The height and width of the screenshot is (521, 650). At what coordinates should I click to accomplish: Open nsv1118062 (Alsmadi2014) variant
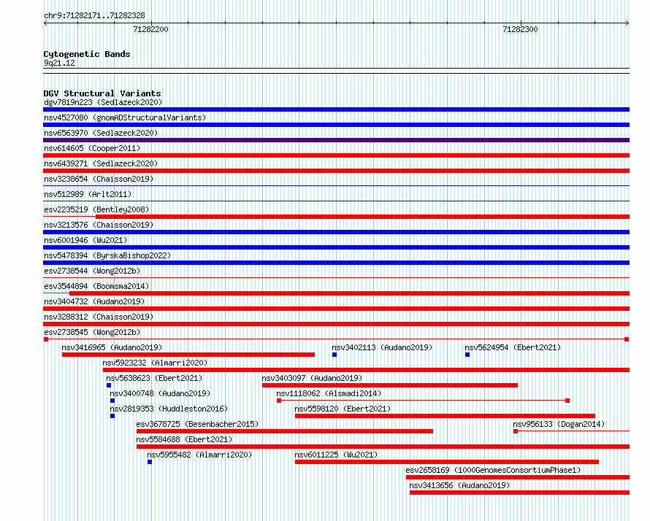[329, 393]
